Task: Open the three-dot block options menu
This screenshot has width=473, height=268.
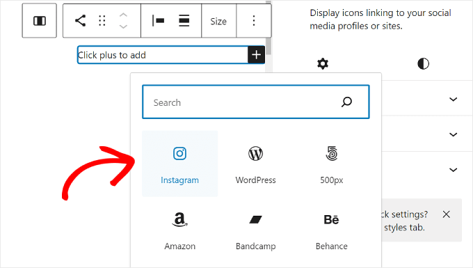Action: tap(254, 21)
